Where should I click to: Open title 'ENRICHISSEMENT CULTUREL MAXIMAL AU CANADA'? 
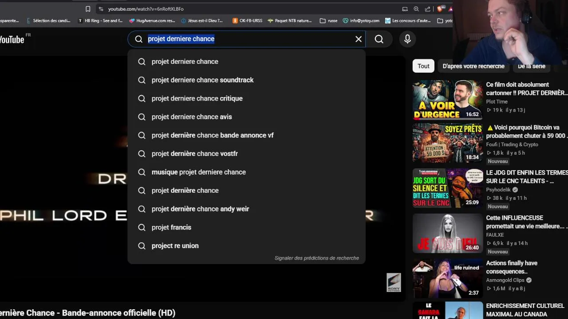pyautogui.click(x=525, y=310)
